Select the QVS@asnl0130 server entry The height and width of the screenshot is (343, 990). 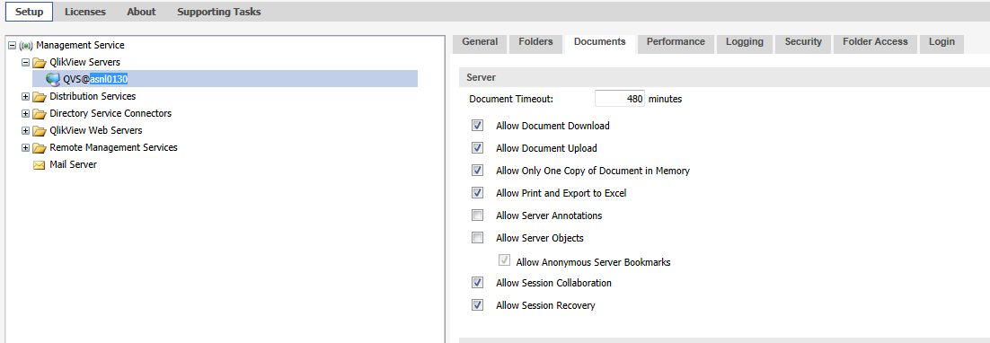pos(225,79)
